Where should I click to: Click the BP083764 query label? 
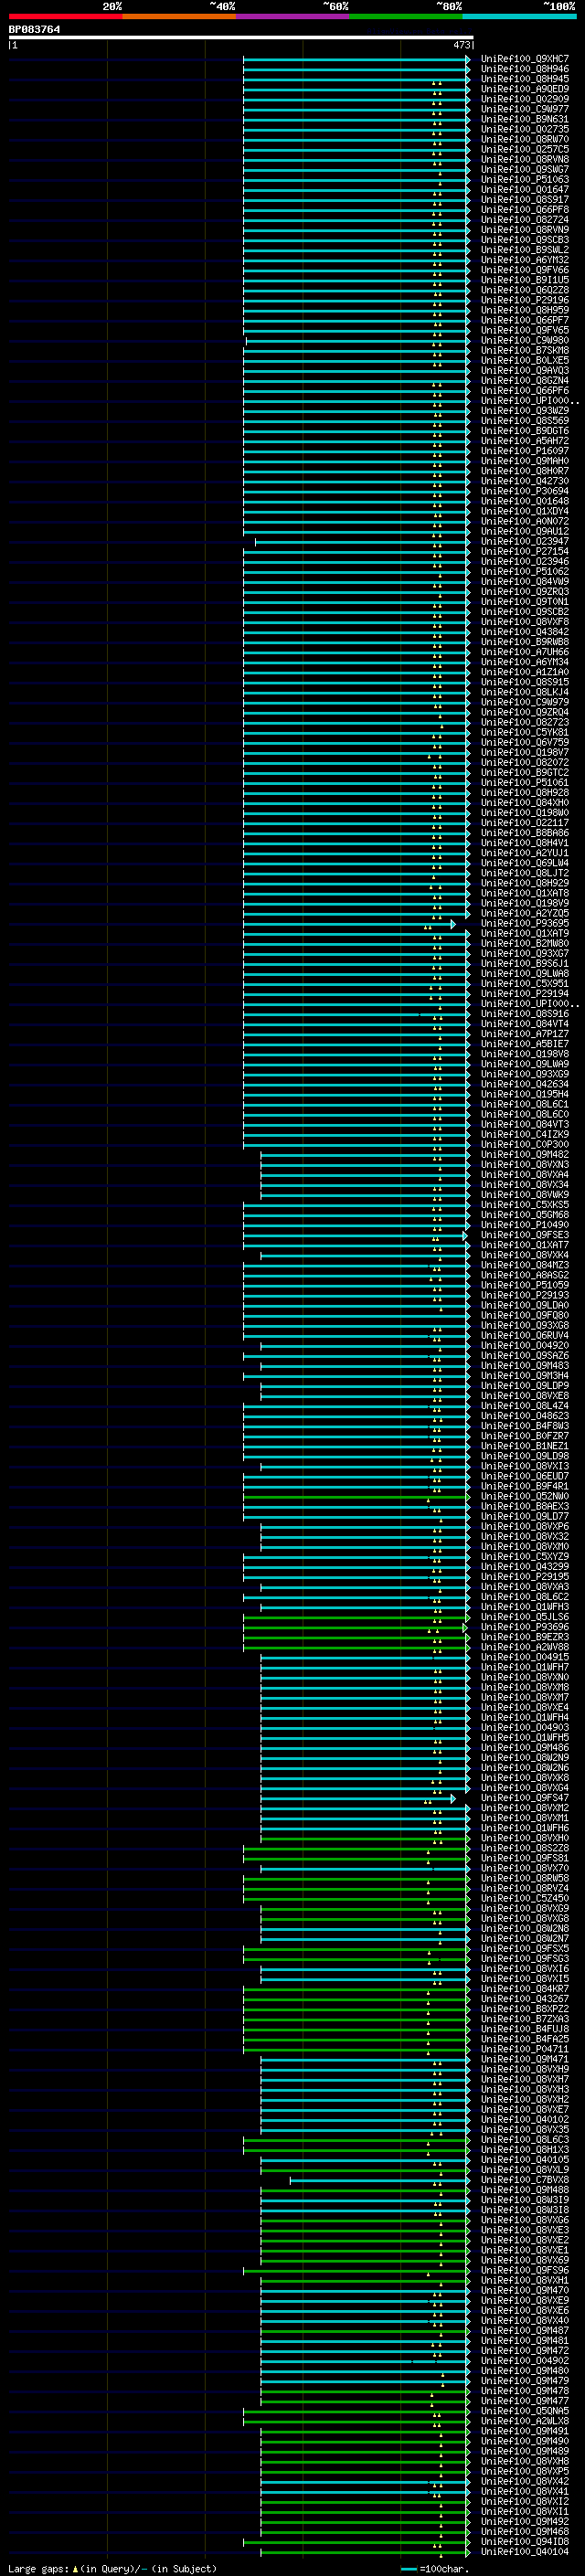pos(34,29)
